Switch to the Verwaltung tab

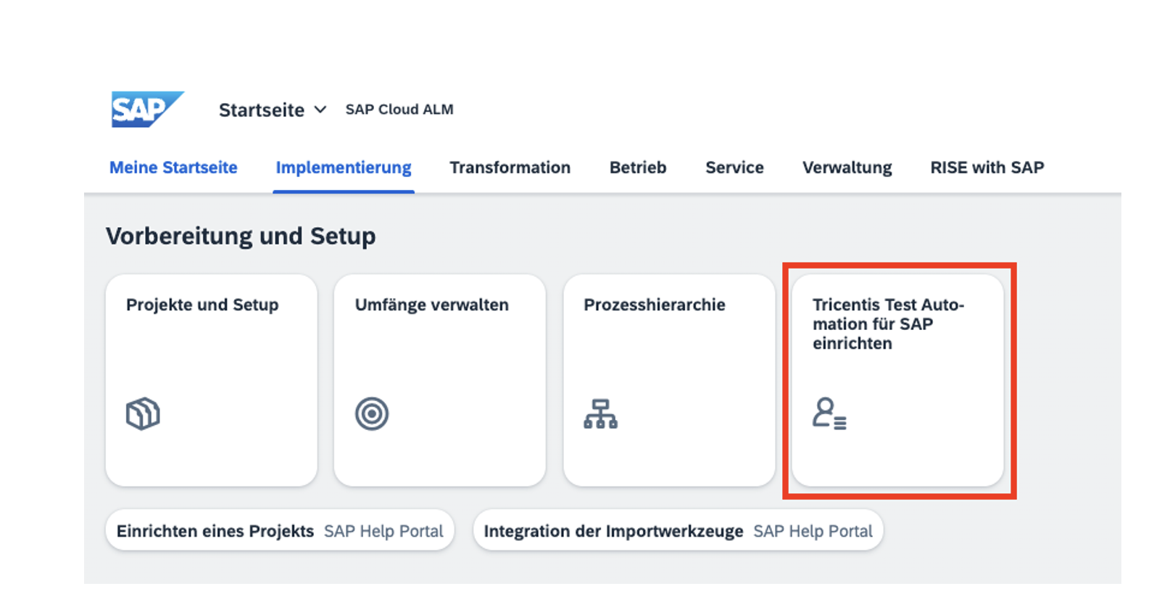(x=847, y=168)
